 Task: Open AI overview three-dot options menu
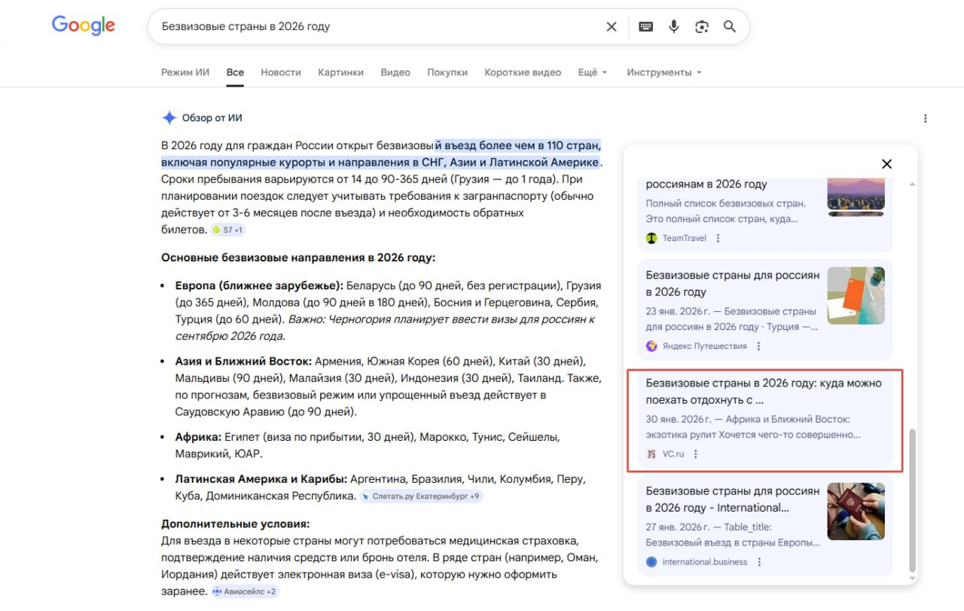click(x=925, y=118)
